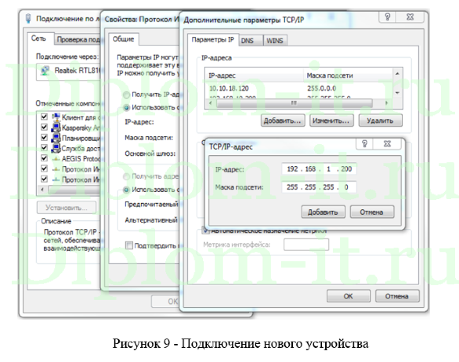459x362 pixels.
Task: Click the connection window title icon
Action: (28, 18)
